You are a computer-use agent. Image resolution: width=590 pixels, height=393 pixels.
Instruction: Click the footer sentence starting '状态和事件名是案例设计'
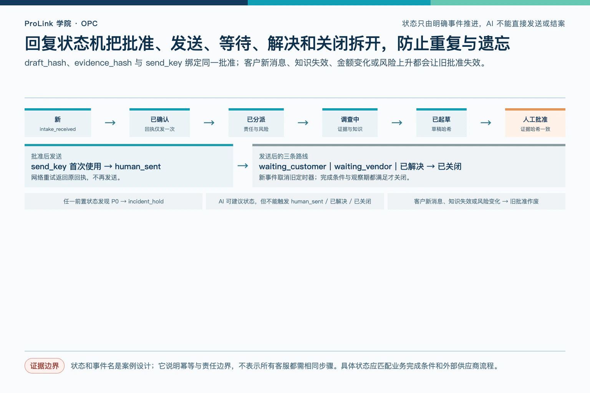click(x=286, y=366)
